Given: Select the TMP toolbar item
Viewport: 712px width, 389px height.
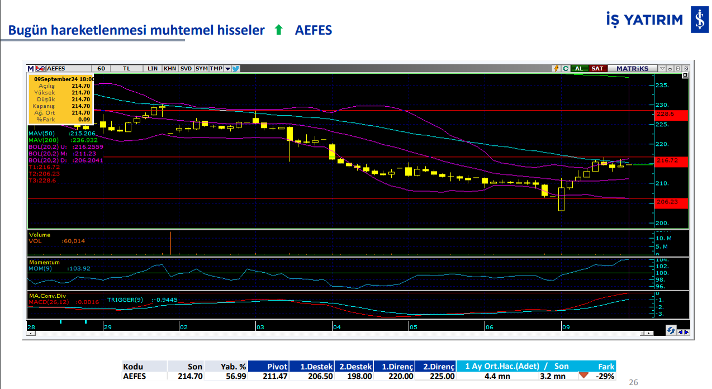Looking at the screenshot, I should click(216, 69).
